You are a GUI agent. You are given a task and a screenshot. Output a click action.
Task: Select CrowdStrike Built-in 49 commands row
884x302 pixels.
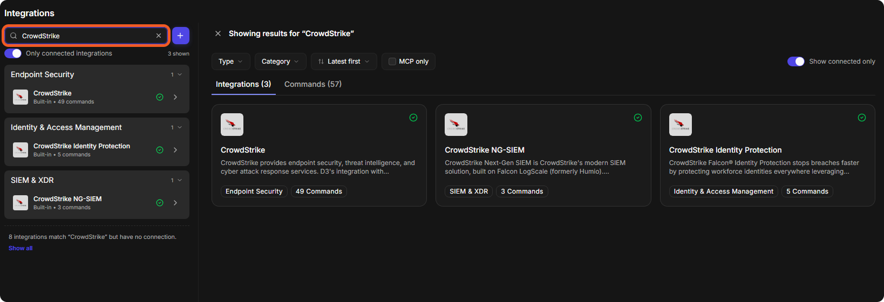(97, 97)
